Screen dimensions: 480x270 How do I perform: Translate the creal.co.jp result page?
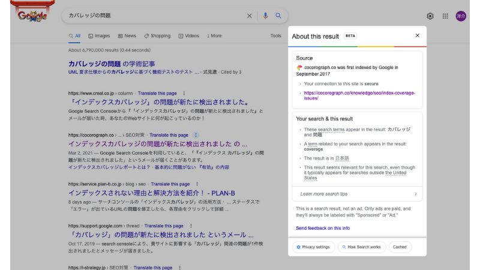tap(157, 93)
